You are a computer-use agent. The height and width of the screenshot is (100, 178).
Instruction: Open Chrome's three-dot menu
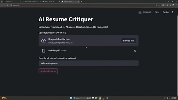176,5
